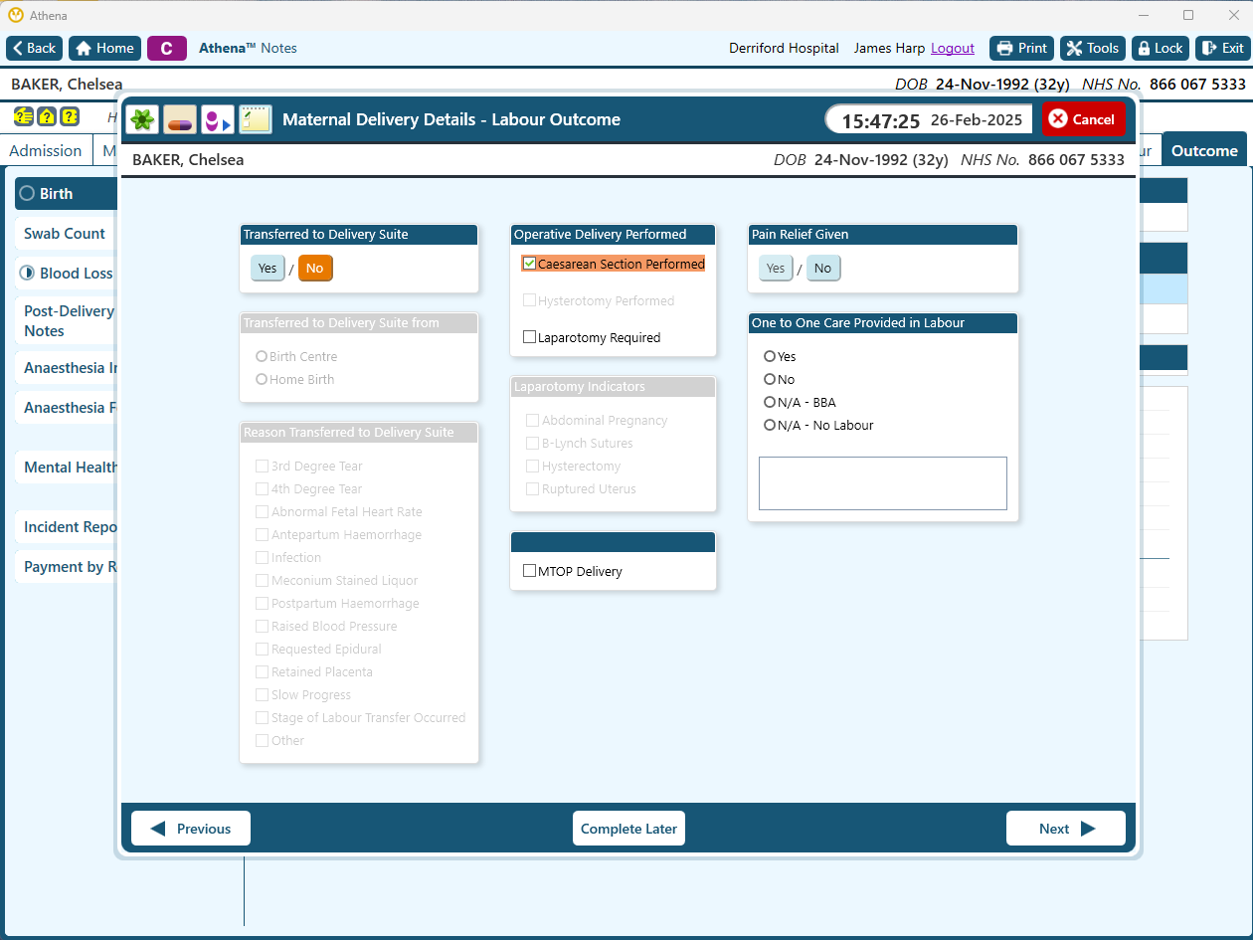Switch to the Outcome tab

click(x=1204, y=151)
